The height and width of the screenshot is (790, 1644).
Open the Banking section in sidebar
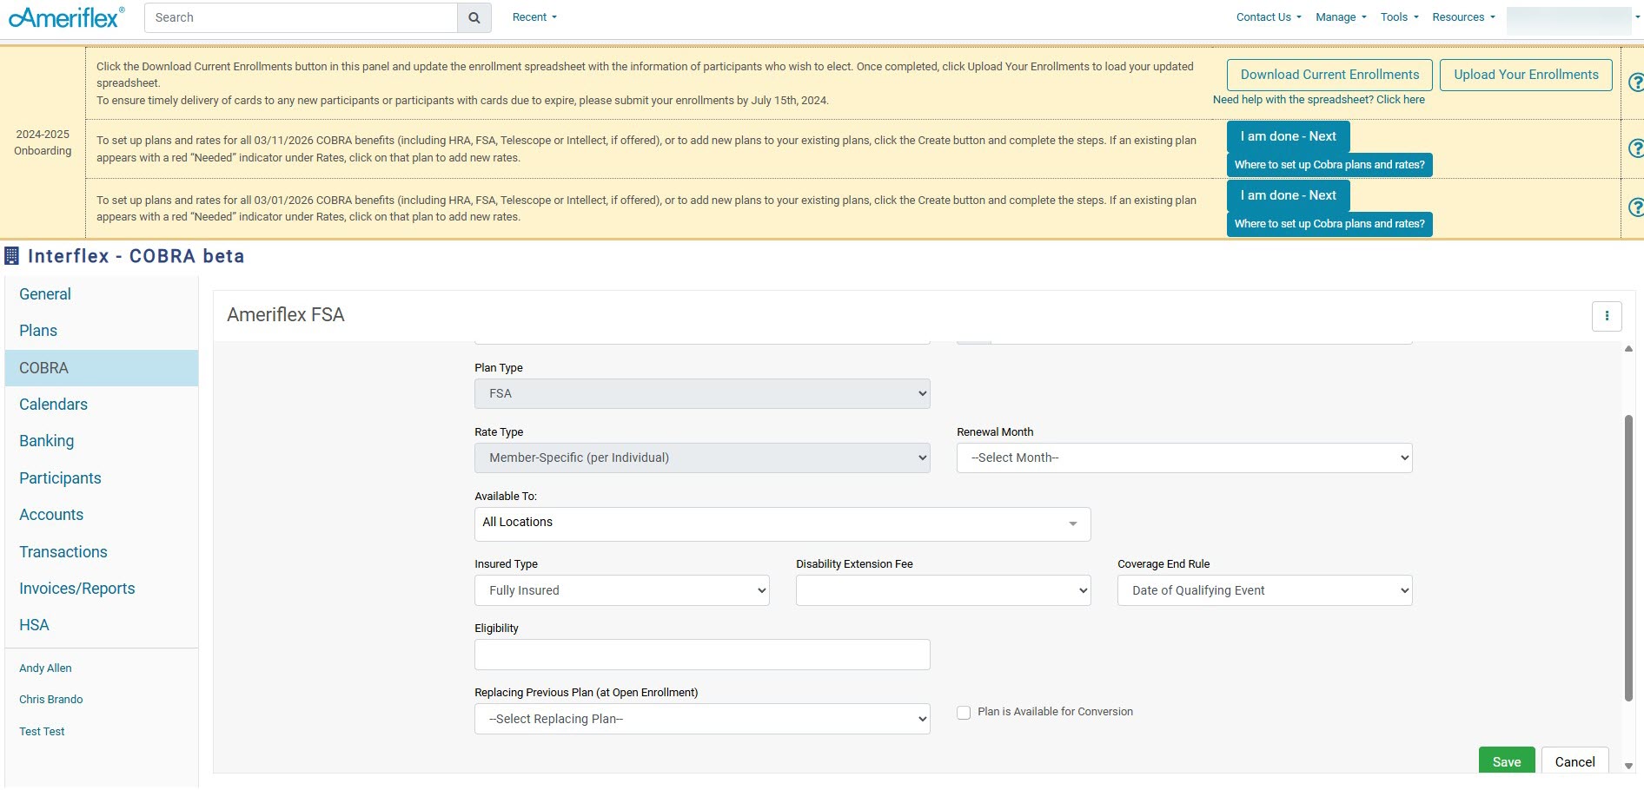click(47, 441)
